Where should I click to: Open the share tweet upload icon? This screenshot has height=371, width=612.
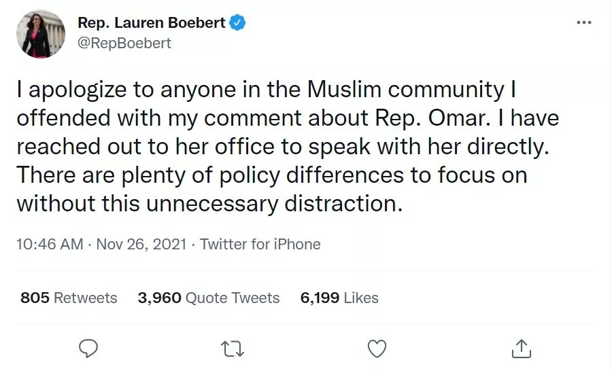[521, 349]
